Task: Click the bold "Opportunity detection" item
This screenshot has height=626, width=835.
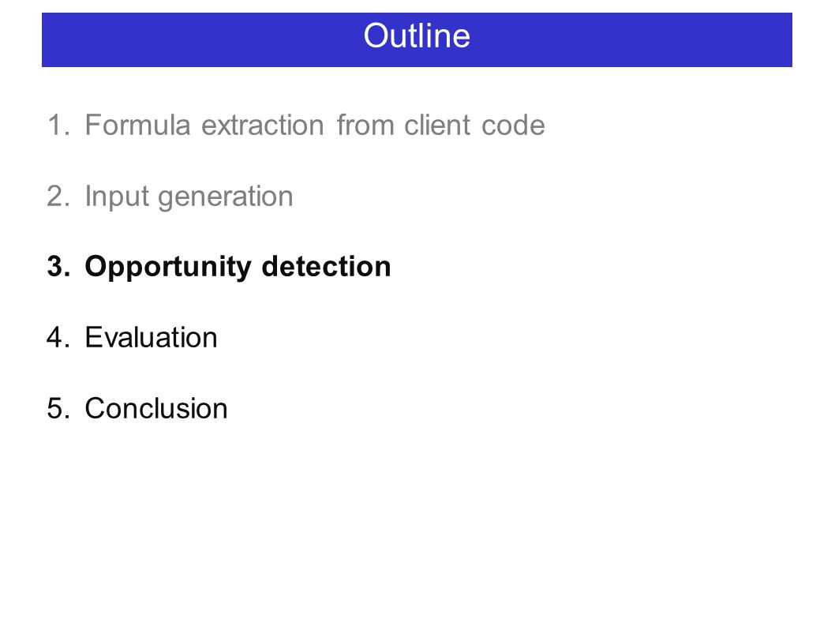Action: click(238, 267)
